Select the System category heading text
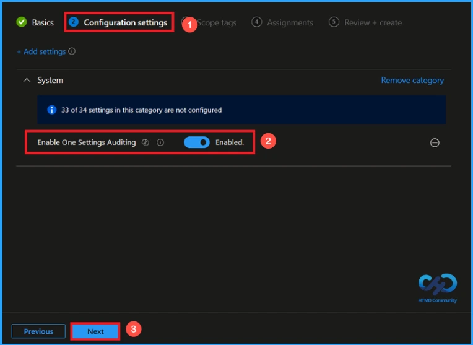473x345 pixels. 50,81
